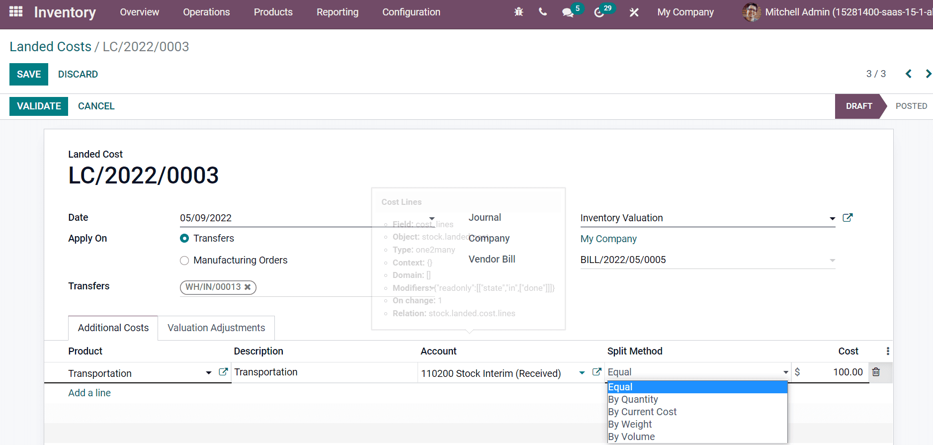Click the phone call icon
The height and width of the screenshot is (445, 933).
click(x=543, y=12)
